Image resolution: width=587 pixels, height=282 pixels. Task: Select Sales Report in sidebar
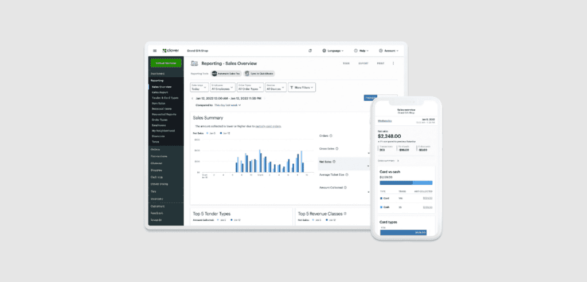tap(160, 92)
